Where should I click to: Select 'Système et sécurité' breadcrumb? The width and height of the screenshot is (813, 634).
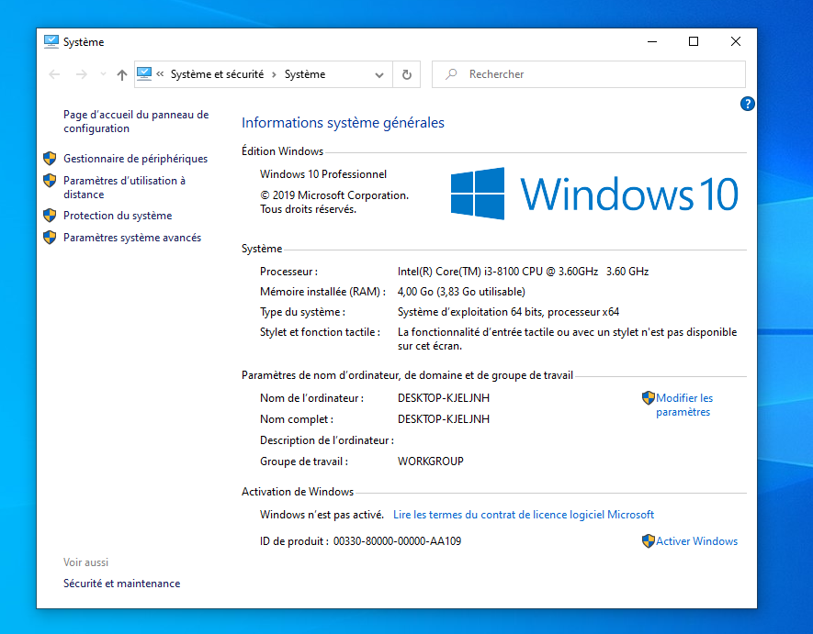coord(217,74)
